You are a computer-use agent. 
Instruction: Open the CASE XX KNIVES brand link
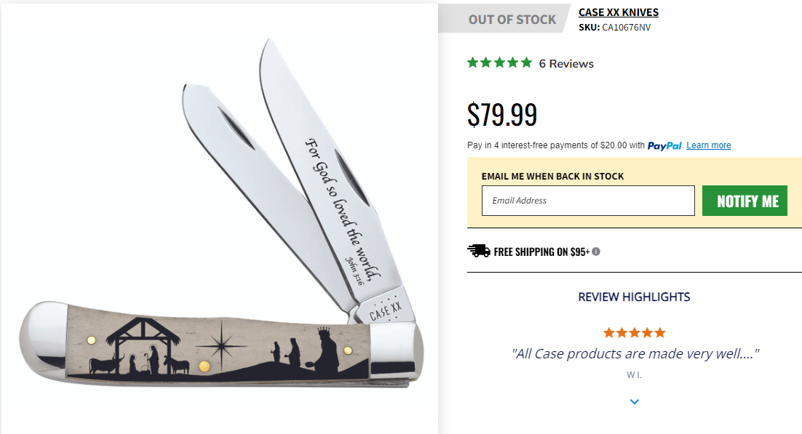[x=618, y=12]
